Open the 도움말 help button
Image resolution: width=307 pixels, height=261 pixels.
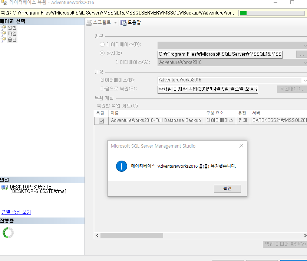(x=131, y=23)
